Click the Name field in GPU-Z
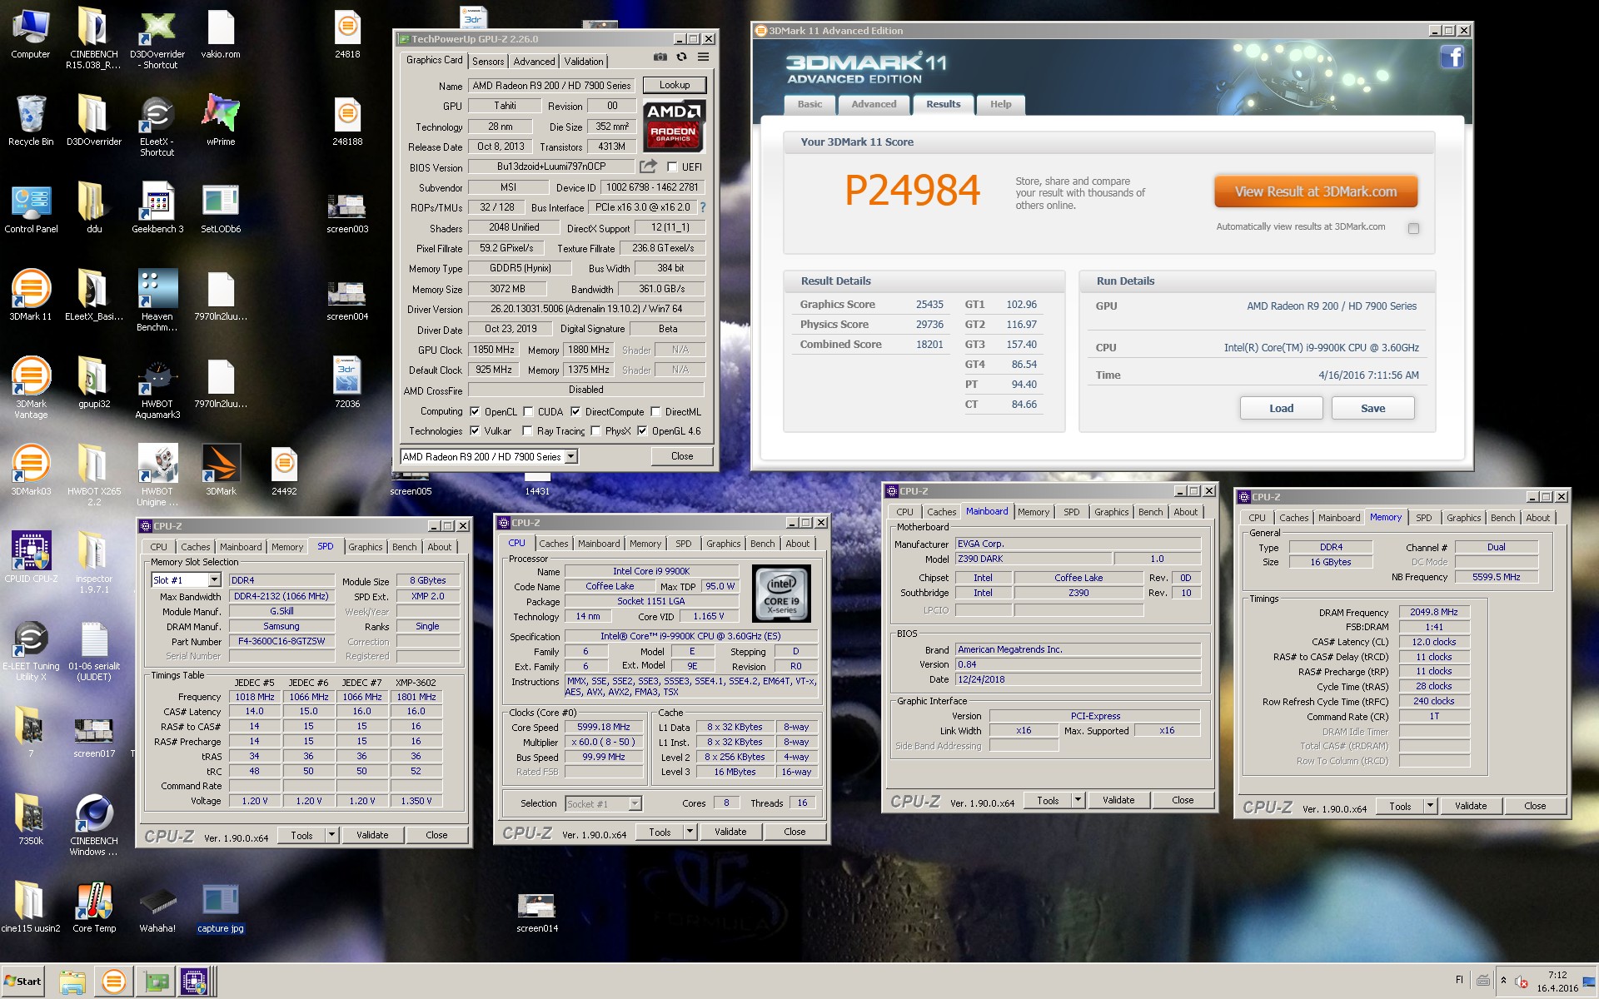Screen dimensions: 1599x999 (x=552, y=85)
